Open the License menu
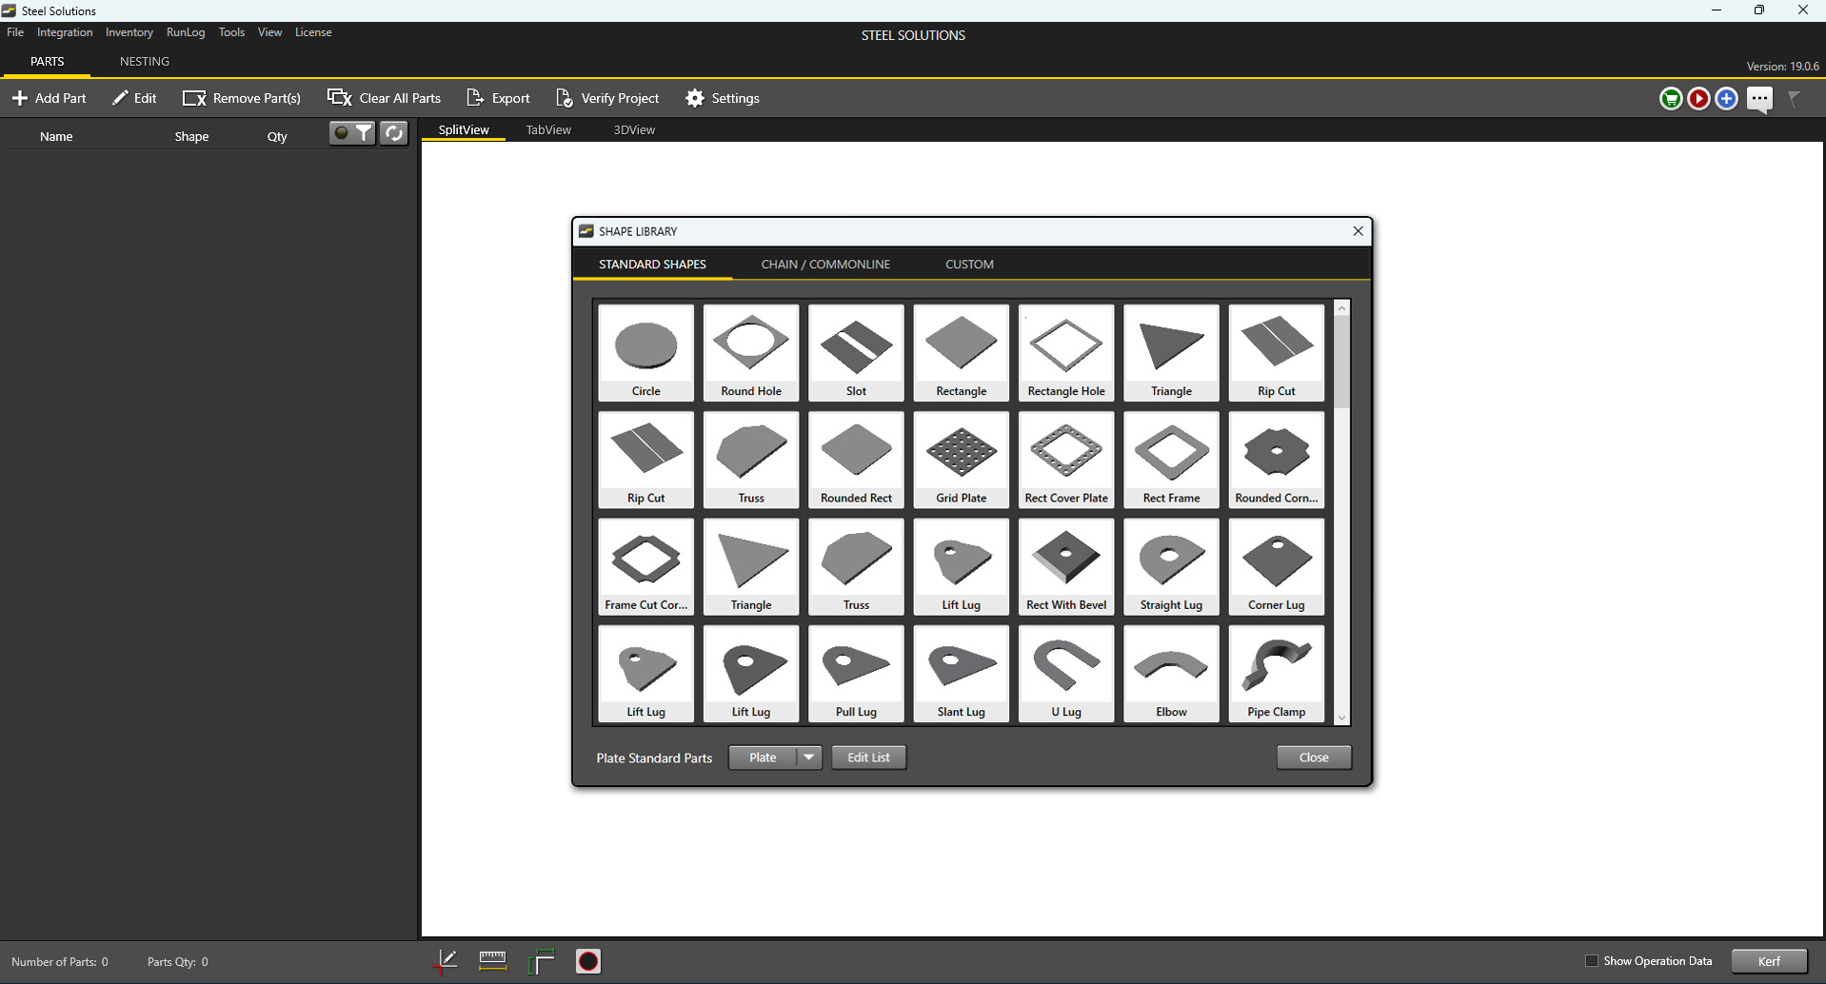 (x=313, y=32)
